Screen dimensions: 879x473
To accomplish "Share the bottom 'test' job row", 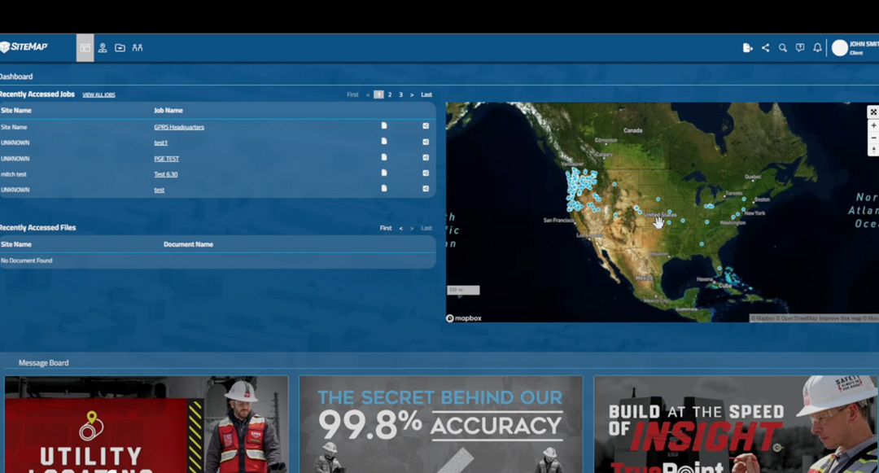I will [x=426, y=189].
